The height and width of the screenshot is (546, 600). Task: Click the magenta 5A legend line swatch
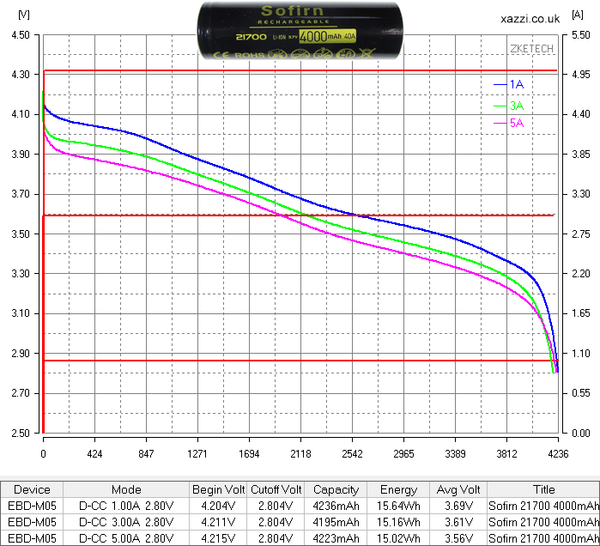(x=500, y=124)
